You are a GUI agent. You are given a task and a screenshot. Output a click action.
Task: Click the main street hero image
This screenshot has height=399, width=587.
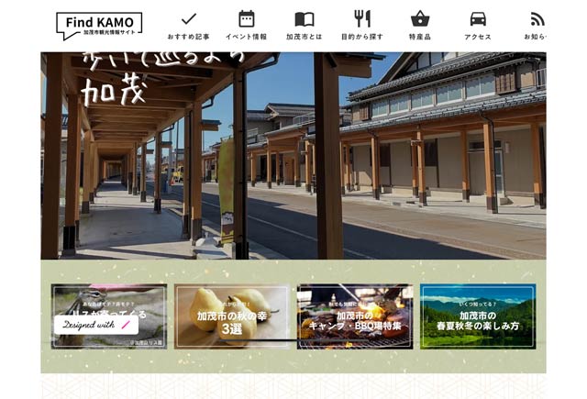(x=293, y=156)
